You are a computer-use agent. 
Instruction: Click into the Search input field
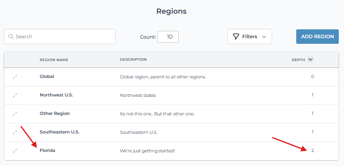[x=64, y=37]
